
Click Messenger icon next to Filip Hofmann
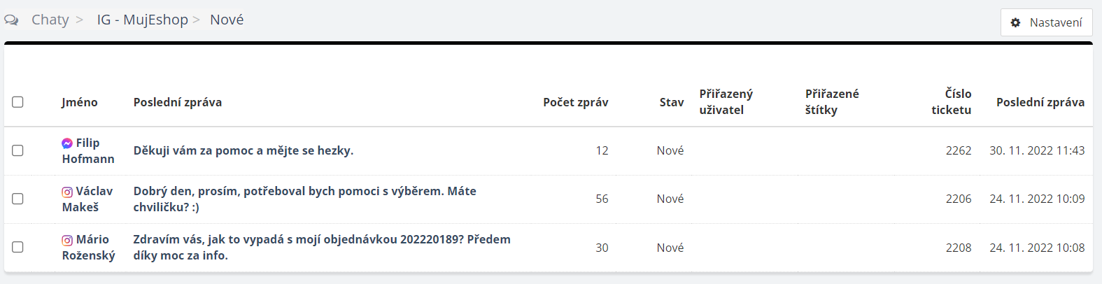coord(67,143)
